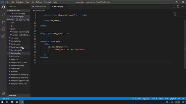
Task: Select the header.php editor tab
Action: [59, 6]
